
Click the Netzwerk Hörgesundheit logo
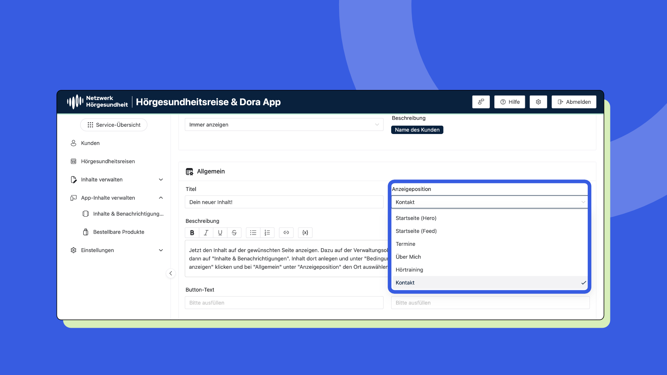coord(97,102)
